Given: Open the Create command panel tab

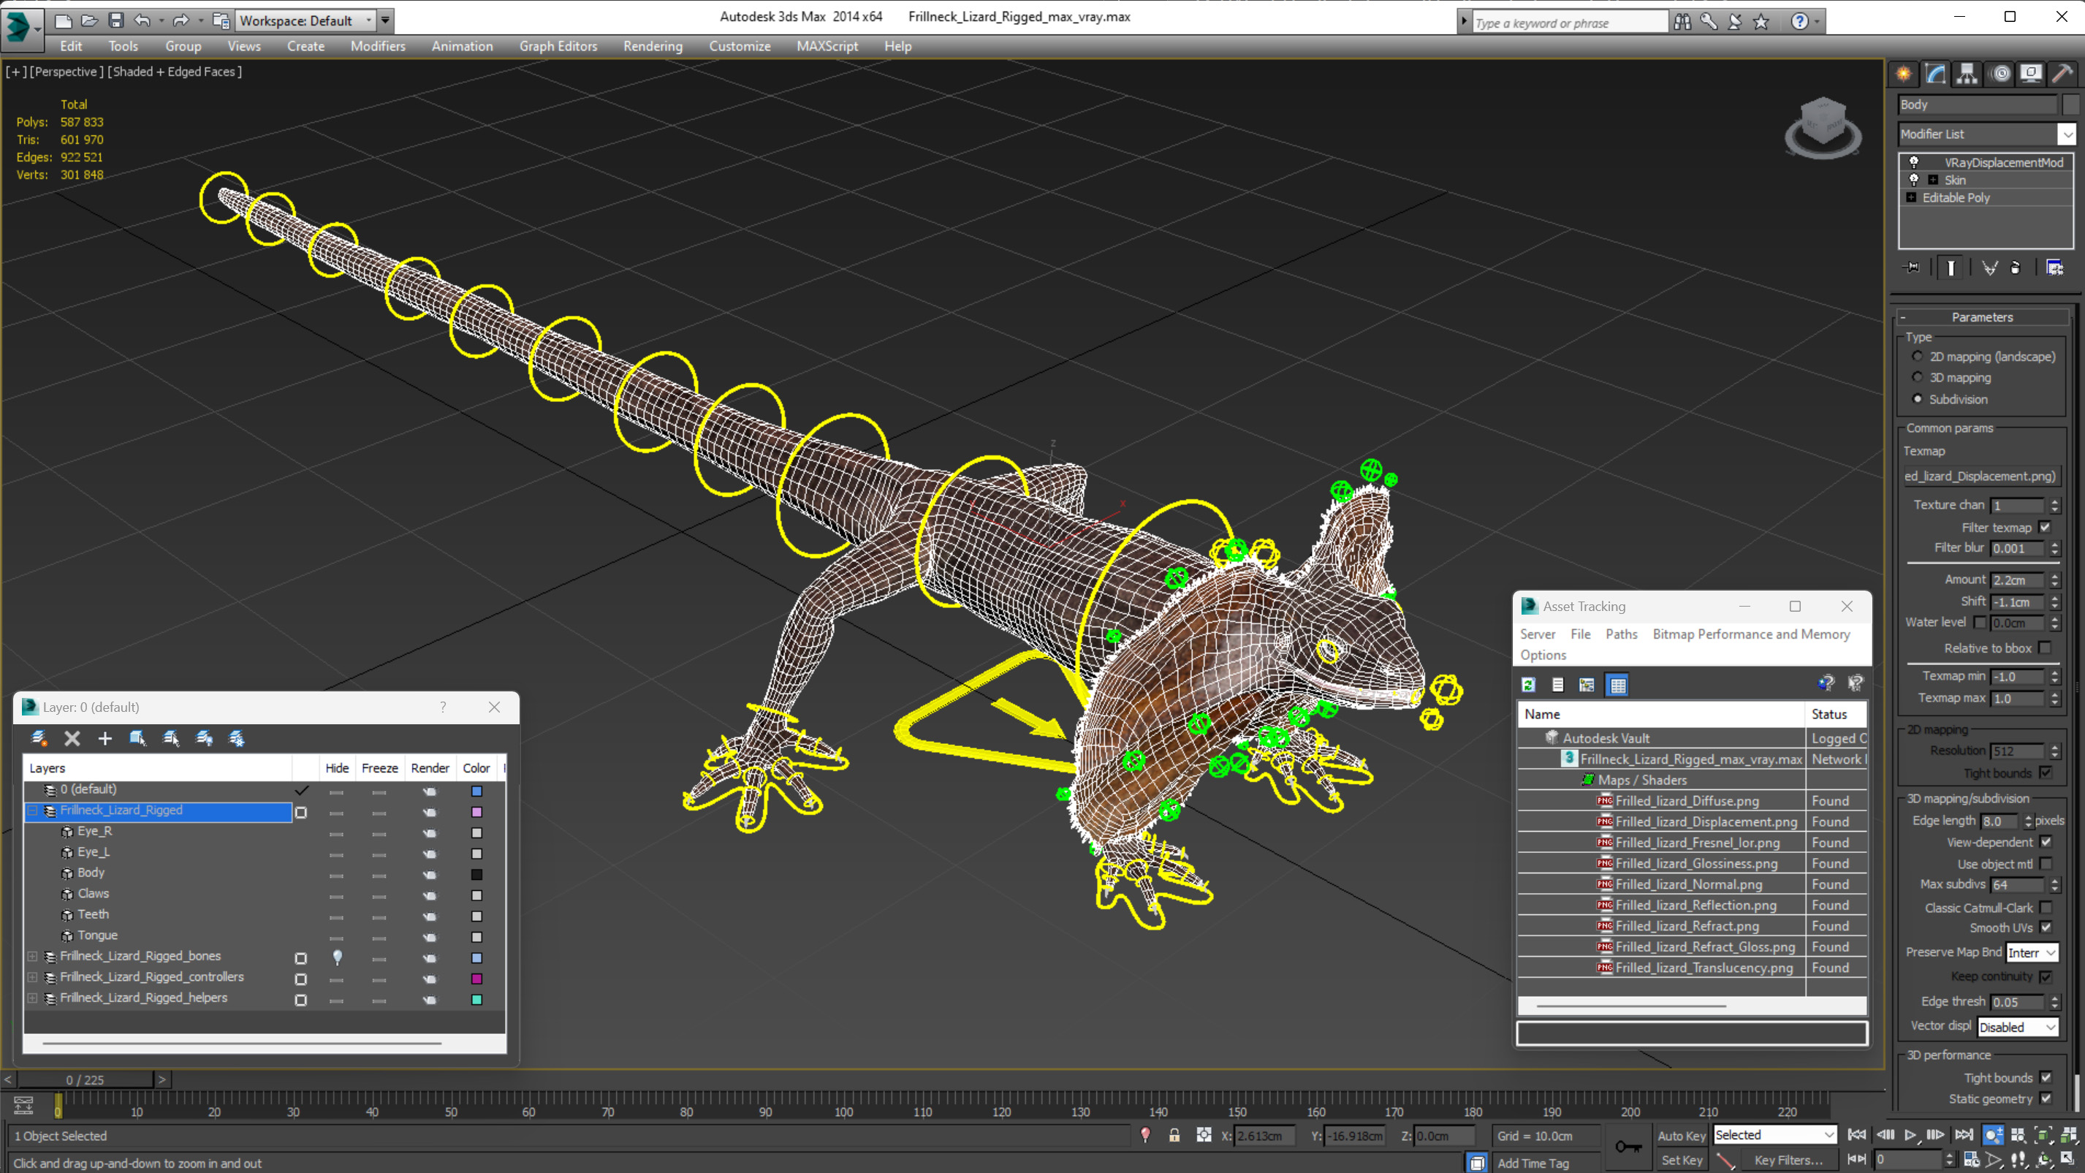Looking at the screenshot, I should pos(1904,74).
